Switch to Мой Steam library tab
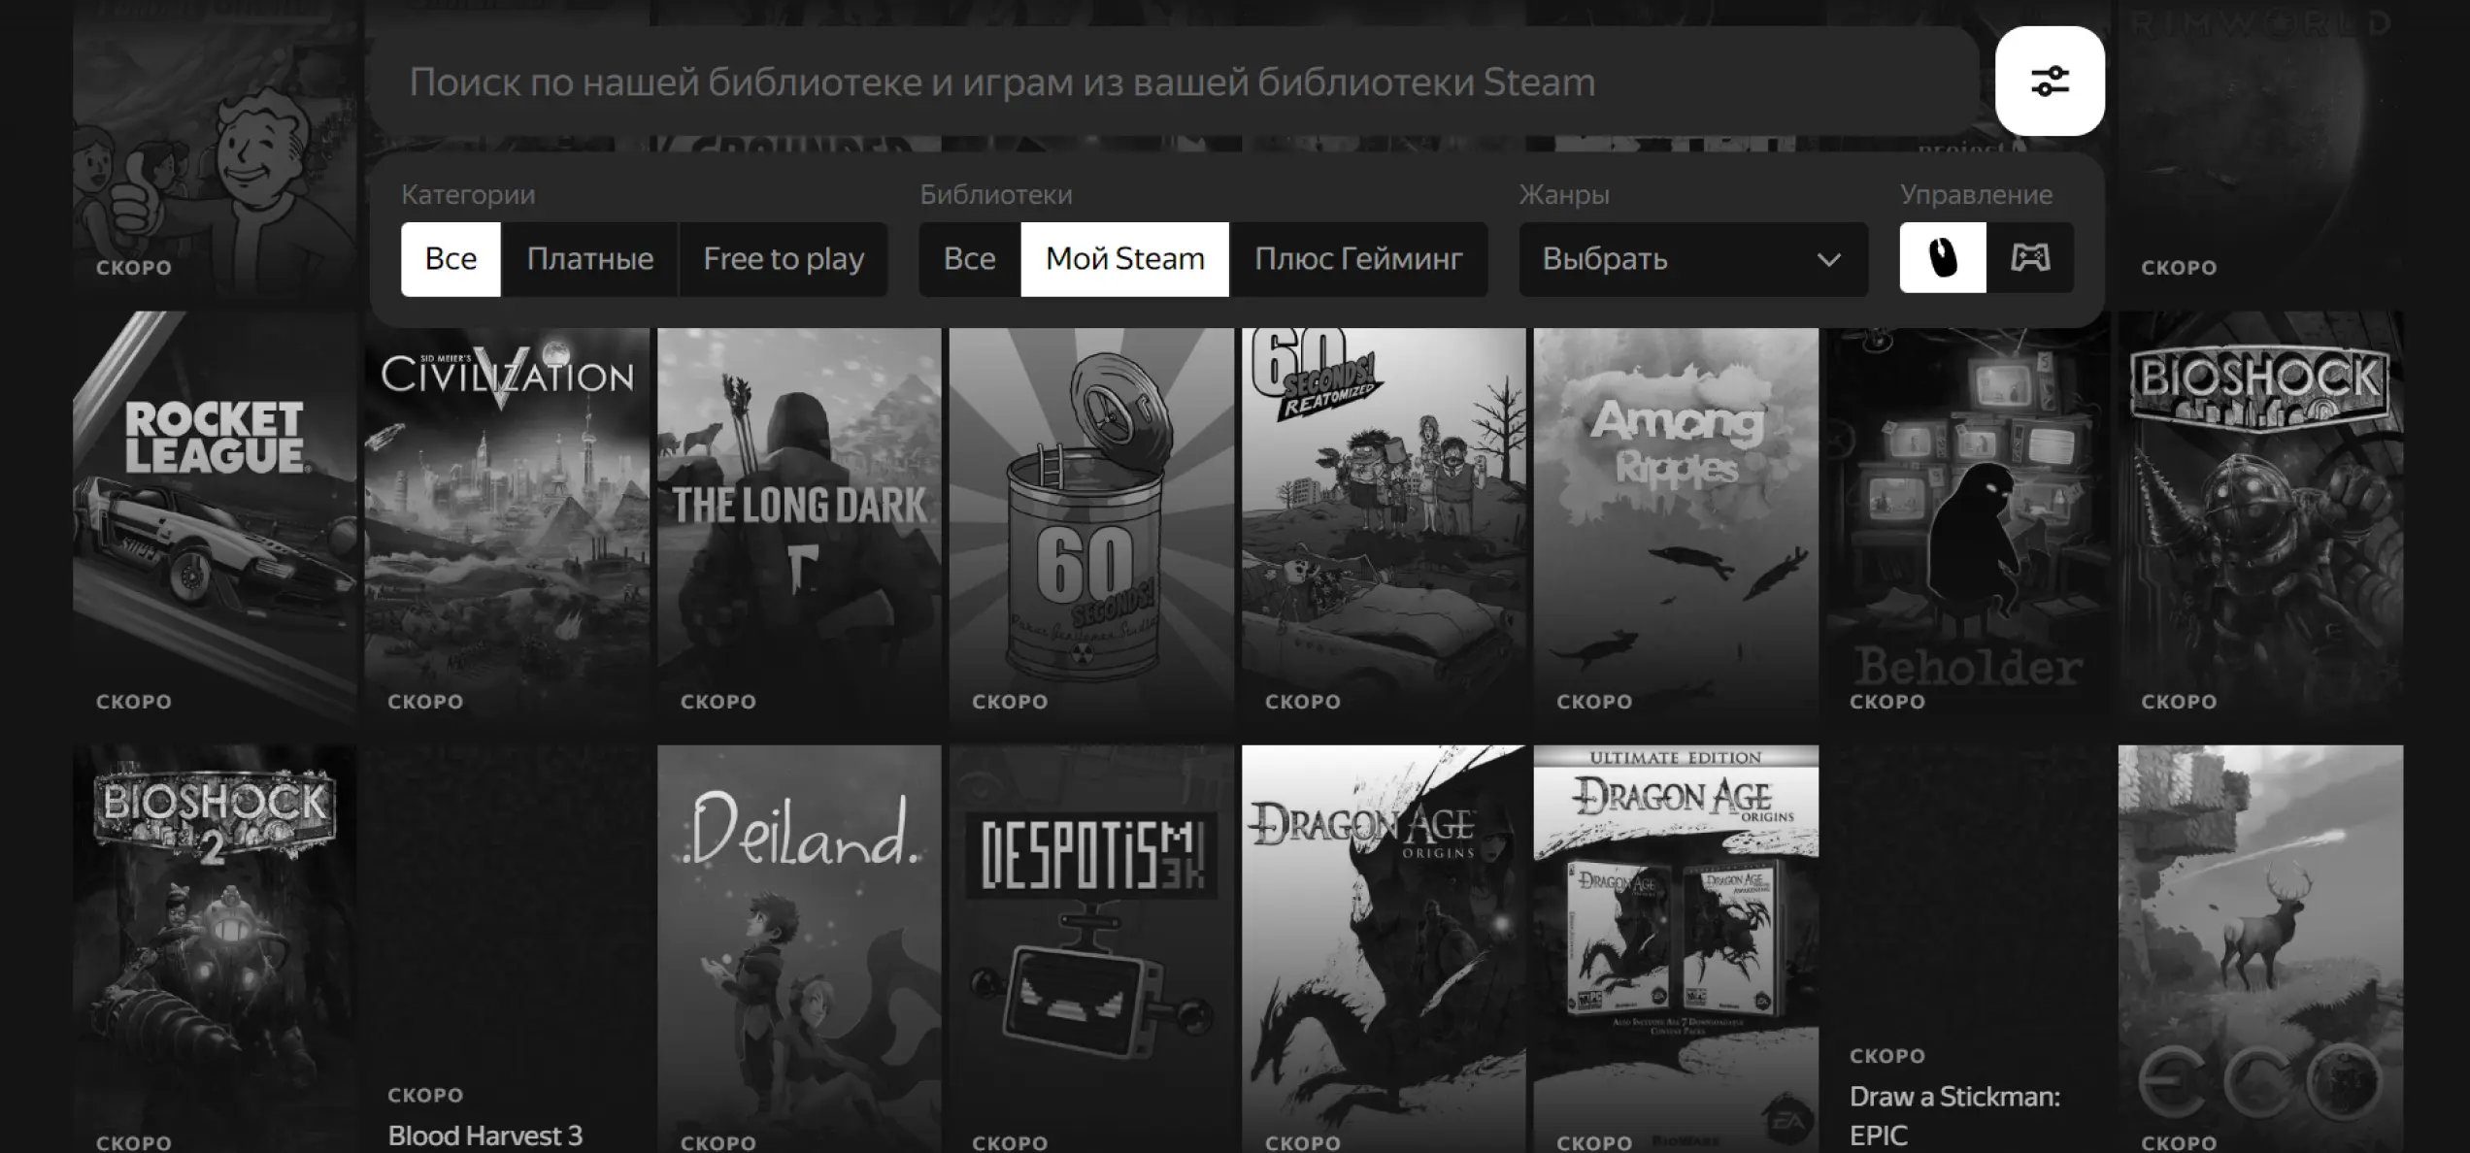Screen dimensions: 2470x1153 (1124, 260)
